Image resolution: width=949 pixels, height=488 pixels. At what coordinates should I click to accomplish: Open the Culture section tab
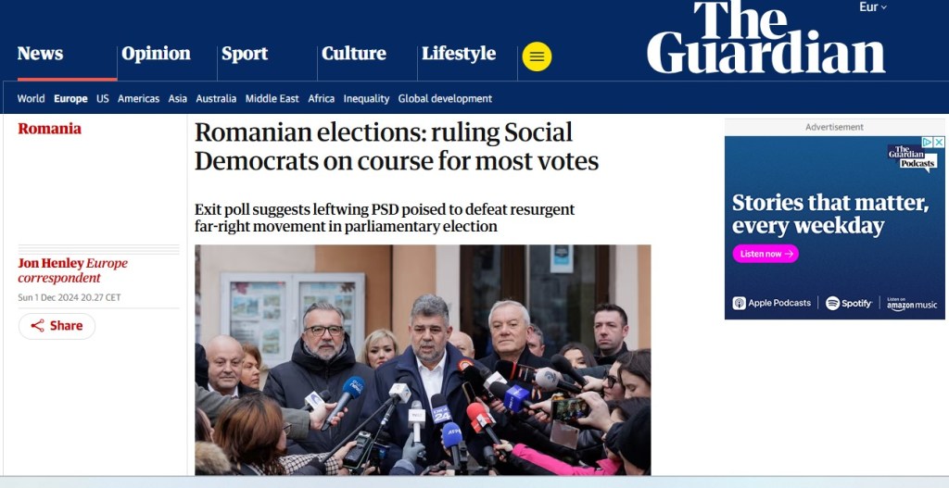(x=354, y=54)
